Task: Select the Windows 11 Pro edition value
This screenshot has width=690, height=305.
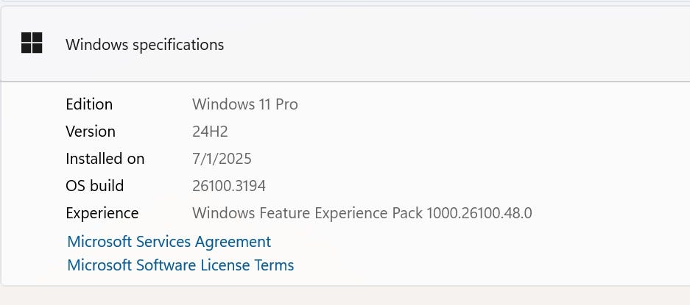Action: (x=244, y=104)
